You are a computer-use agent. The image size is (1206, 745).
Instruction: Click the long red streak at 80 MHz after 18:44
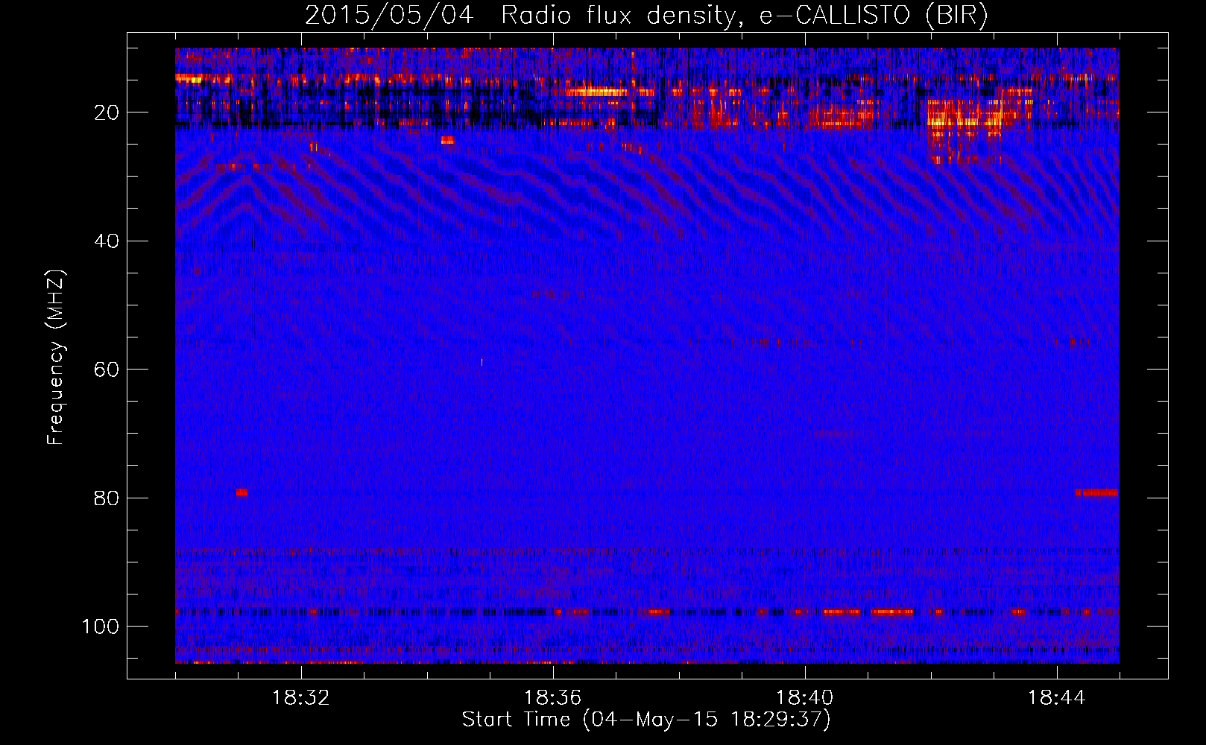pos(1096,492)
